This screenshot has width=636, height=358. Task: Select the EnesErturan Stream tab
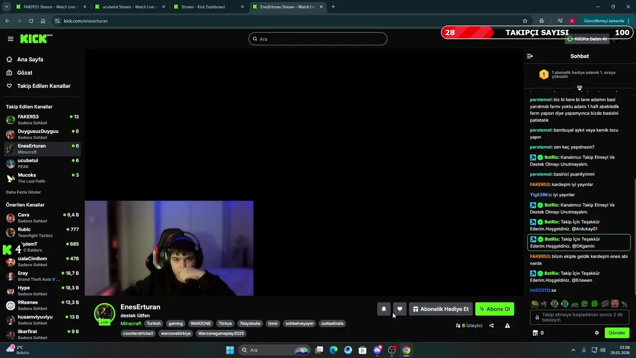click(287, 7)
